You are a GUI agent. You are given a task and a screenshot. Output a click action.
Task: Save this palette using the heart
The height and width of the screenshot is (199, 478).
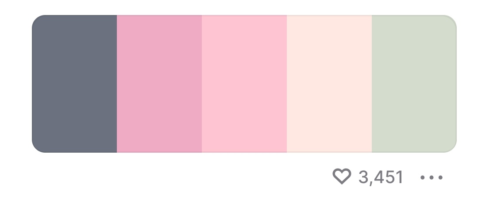click(341, 176)
